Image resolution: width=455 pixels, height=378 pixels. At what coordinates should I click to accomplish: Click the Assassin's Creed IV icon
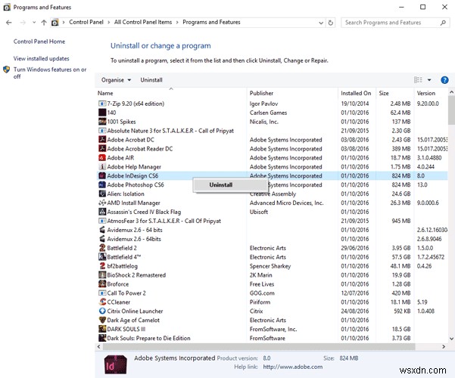102,212
